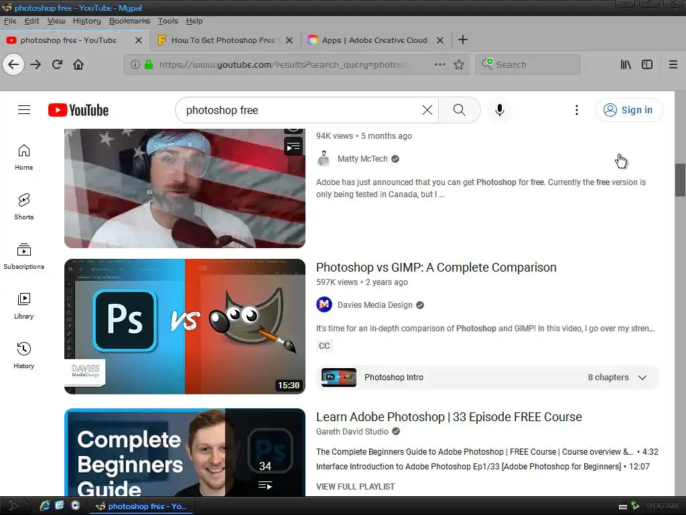Image resolution: width=686 pixels, height=515 pixels.
Task: Open the Bookmarks menu
Action: pos(129,21)
